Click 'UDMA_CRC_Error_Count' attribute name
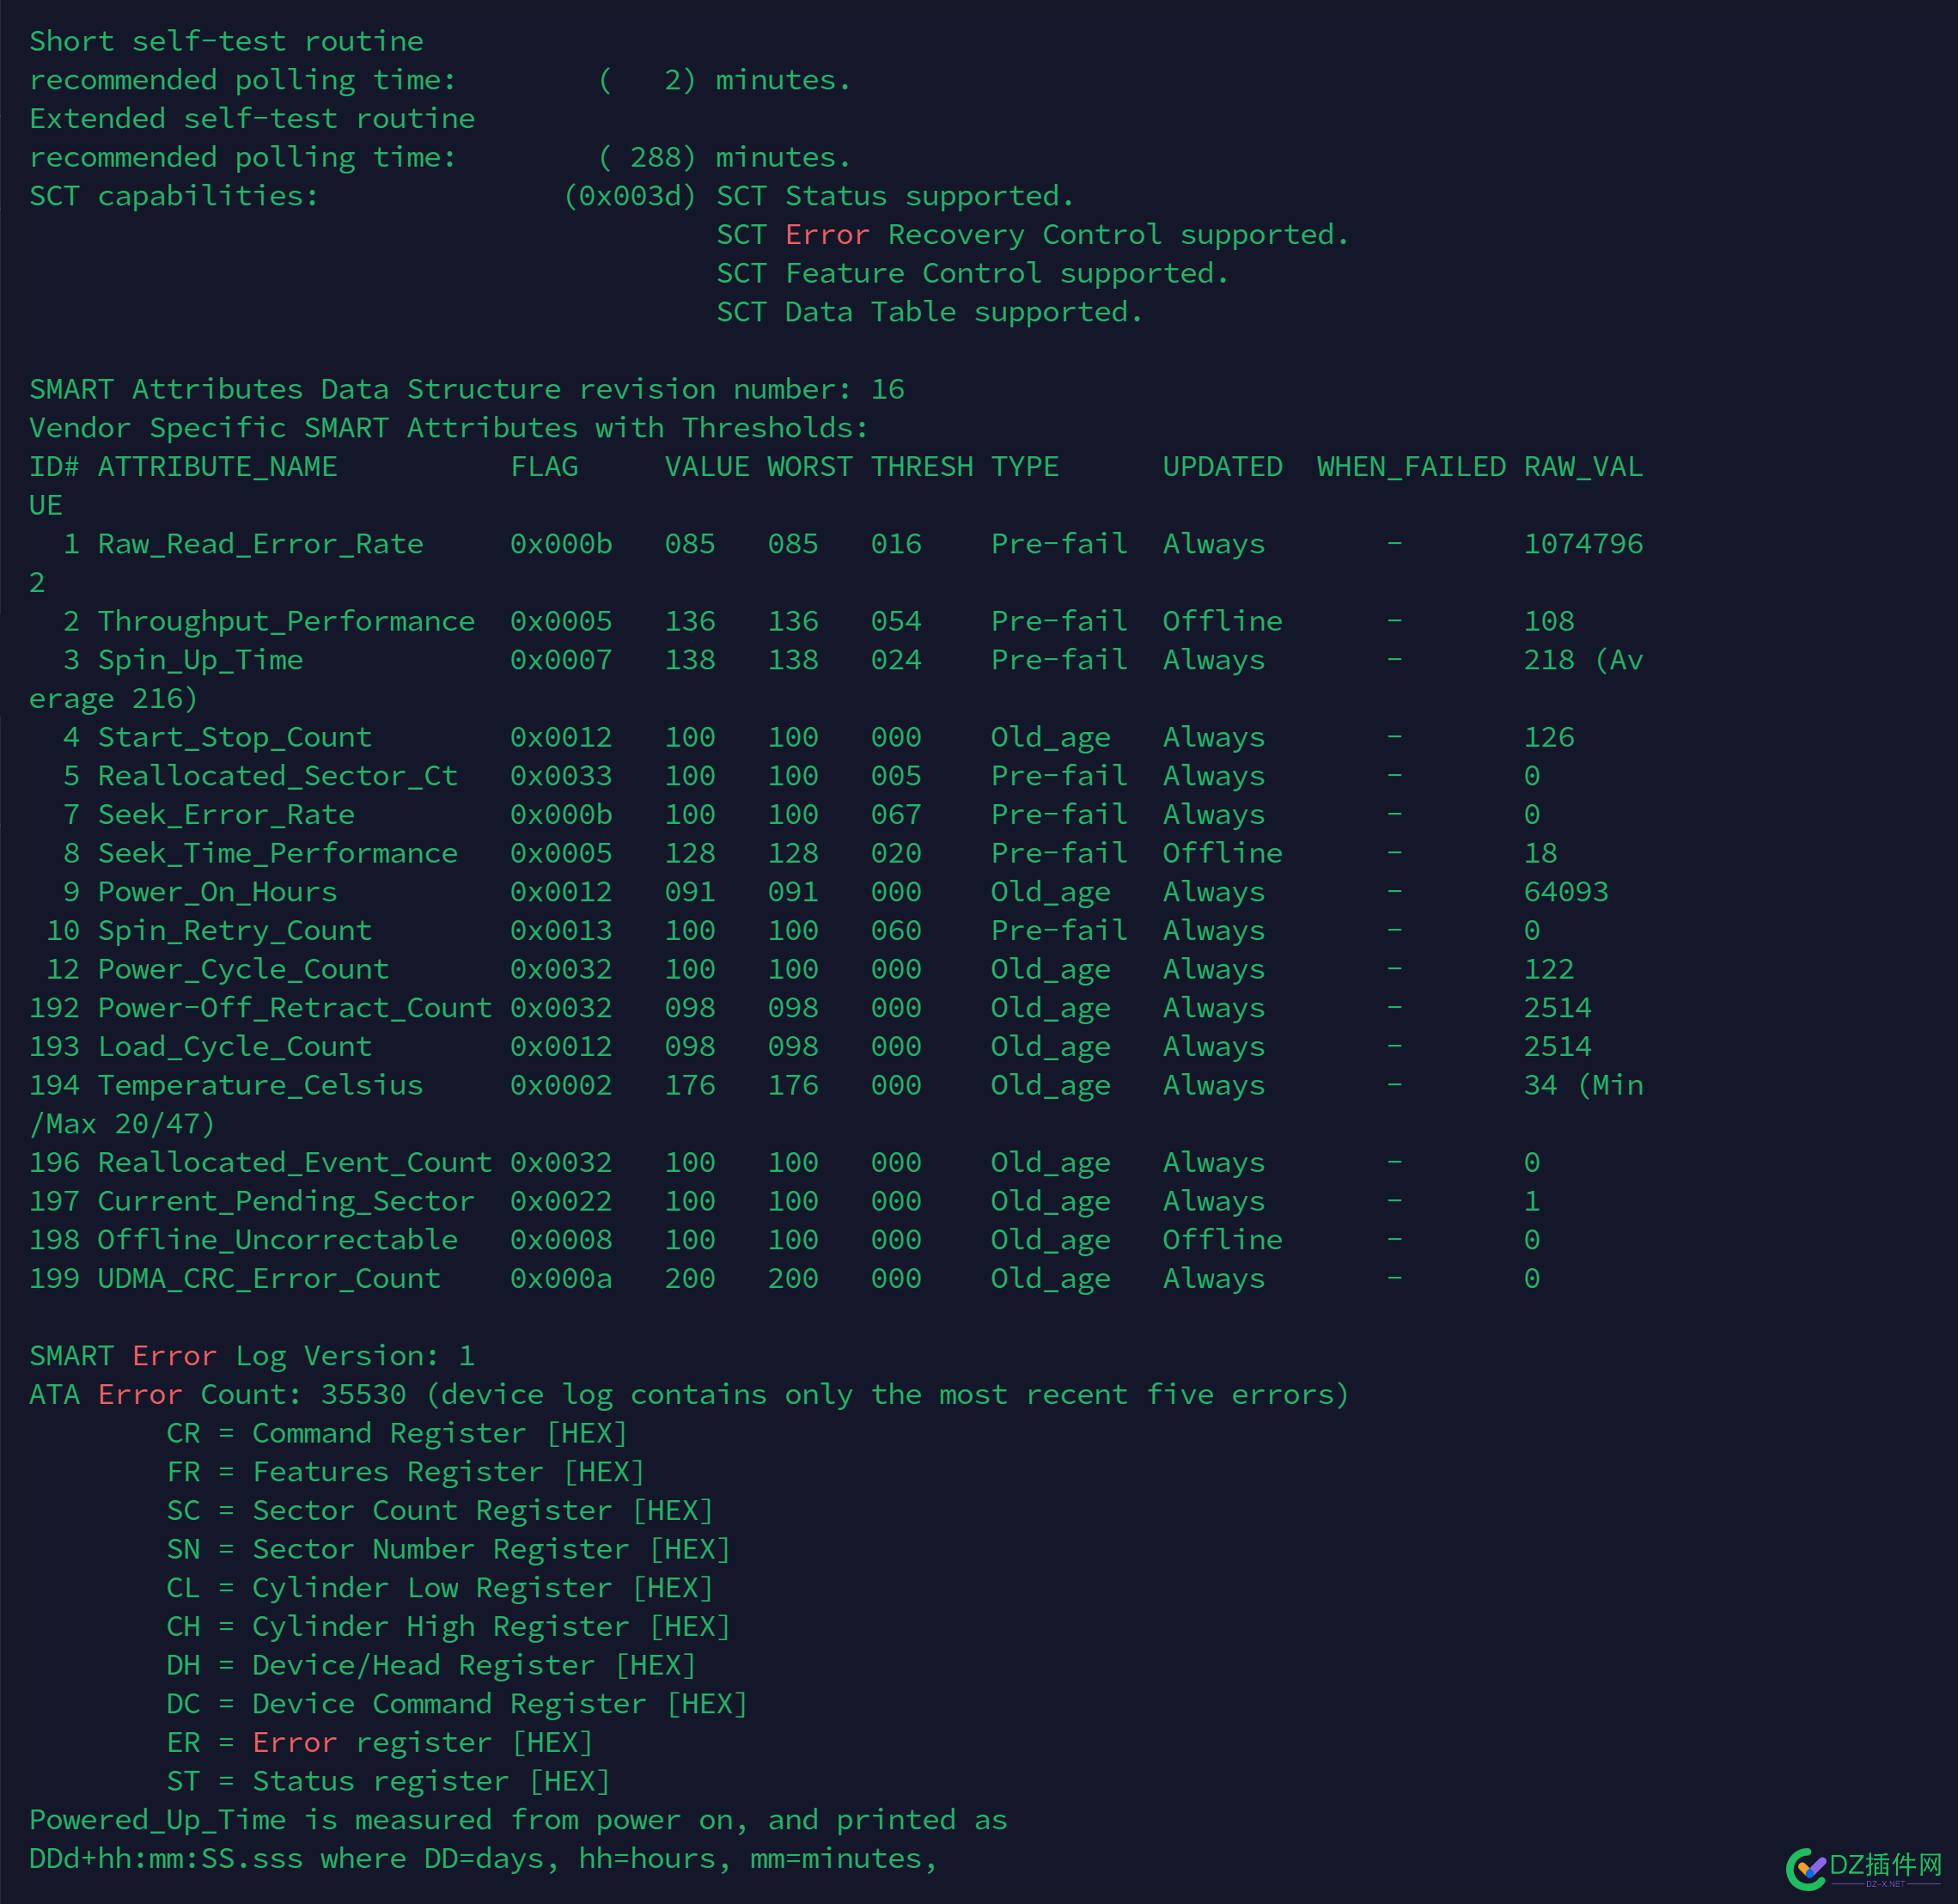This screenshot has width=1958, height=1904. [269, 1279]
